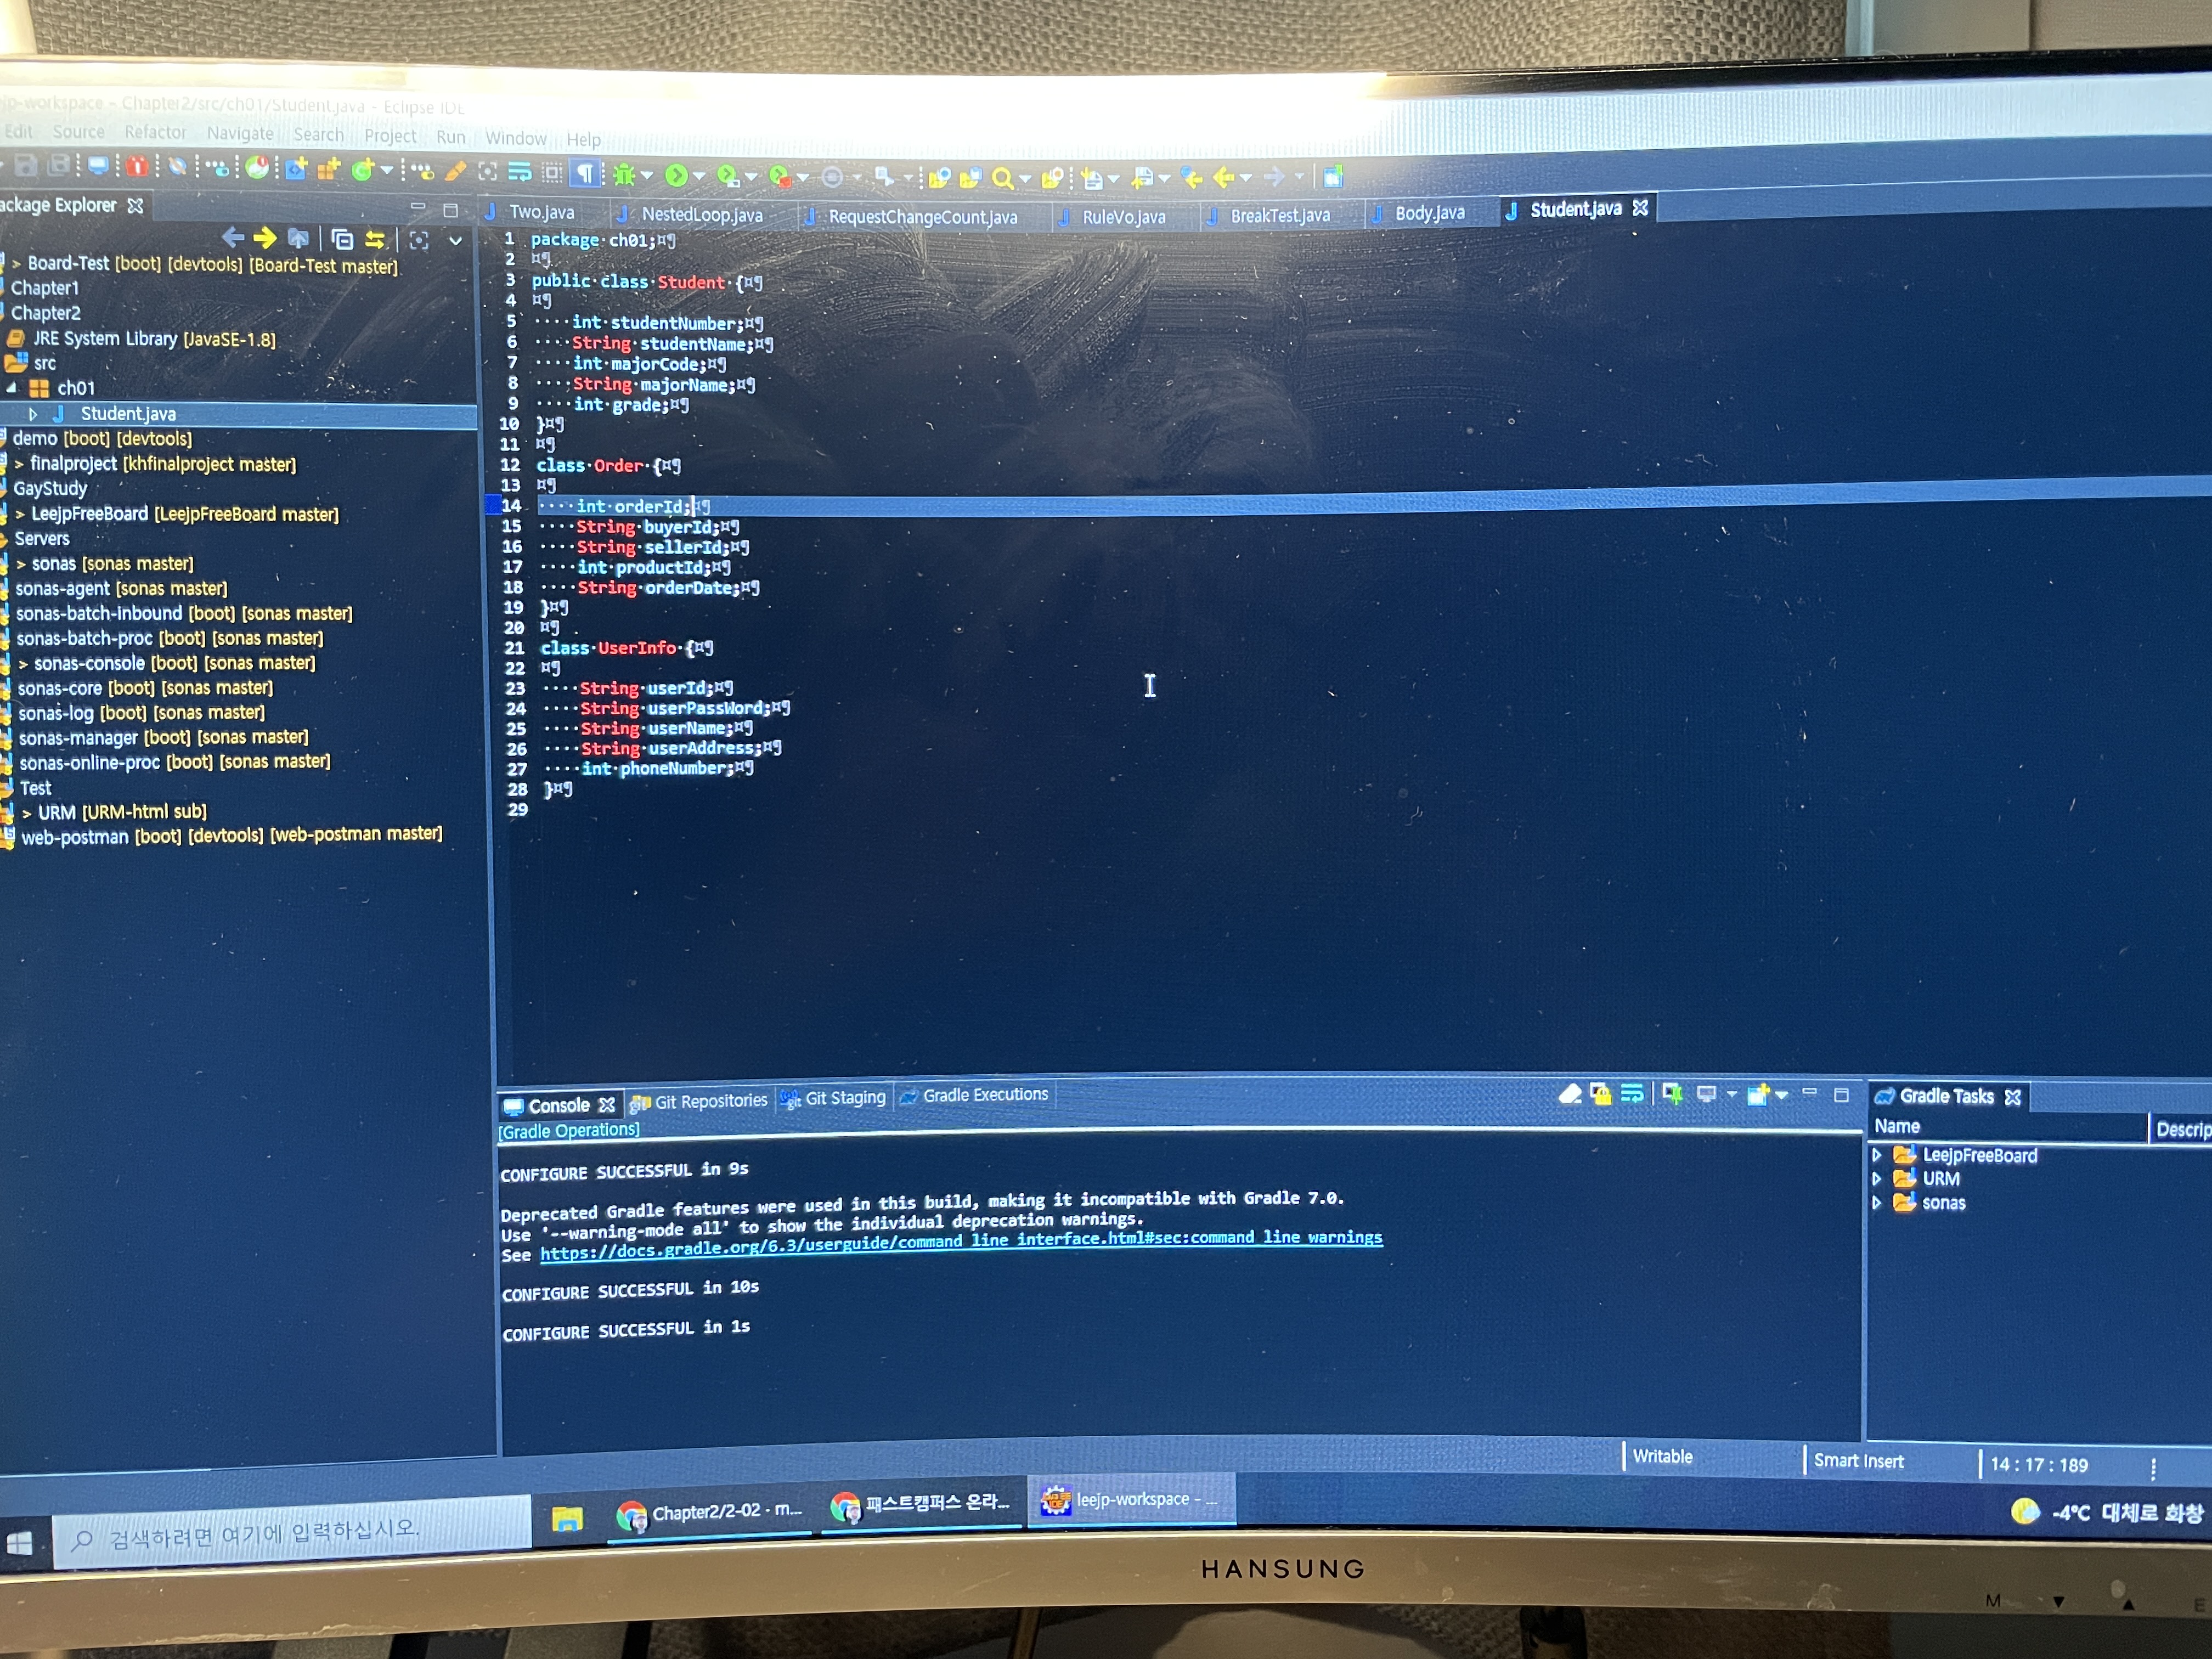This screenshot has width=2212, height=1659.
Task: Expand LeejpFreeBoard in Gradle Tasks
Action: pyautogui.click(x=1877, y=1155)
